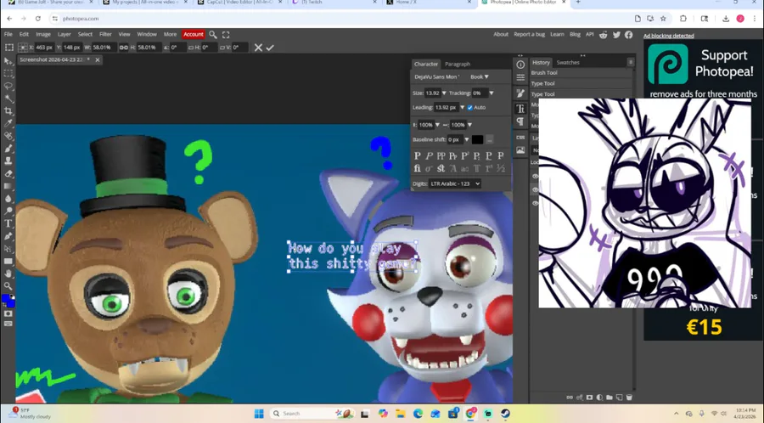This screenshot has width=764, height=423.
Task: Open the Digits LTR Arabic dropdown
Action: tap(455, 183)
